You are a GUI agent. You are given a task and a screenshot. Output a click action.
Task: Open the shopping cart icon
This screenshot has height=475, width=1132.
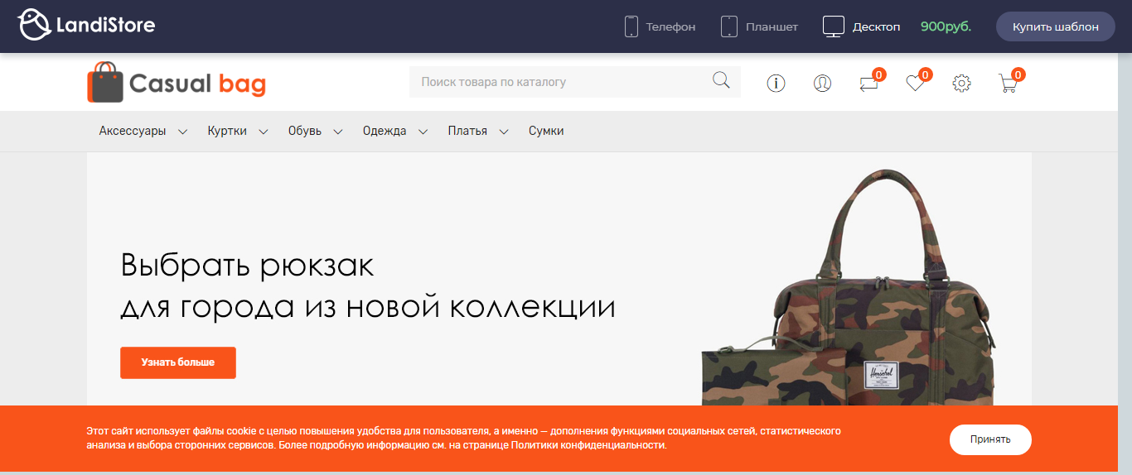click(x=1008, y=83)
